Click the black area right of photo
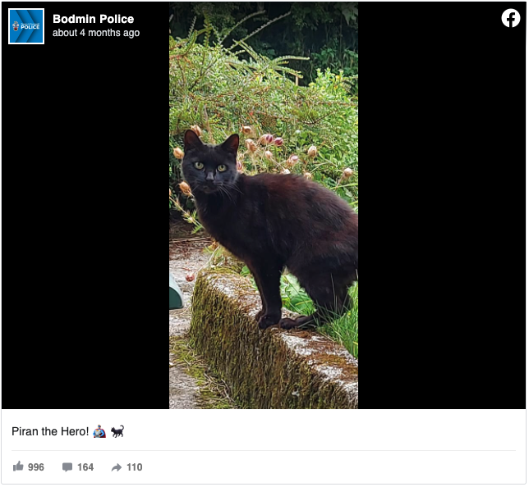Screen dimensions: 529x487 [442, 219]
